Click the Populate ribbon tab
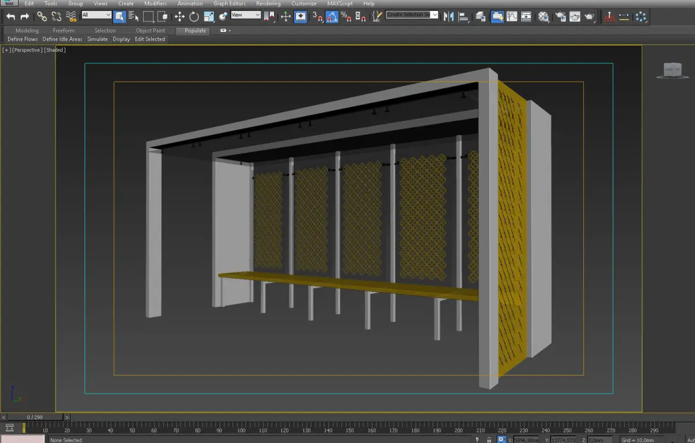Image resolution: width=695 pixels, height=443 pixels. click(195, 30)
